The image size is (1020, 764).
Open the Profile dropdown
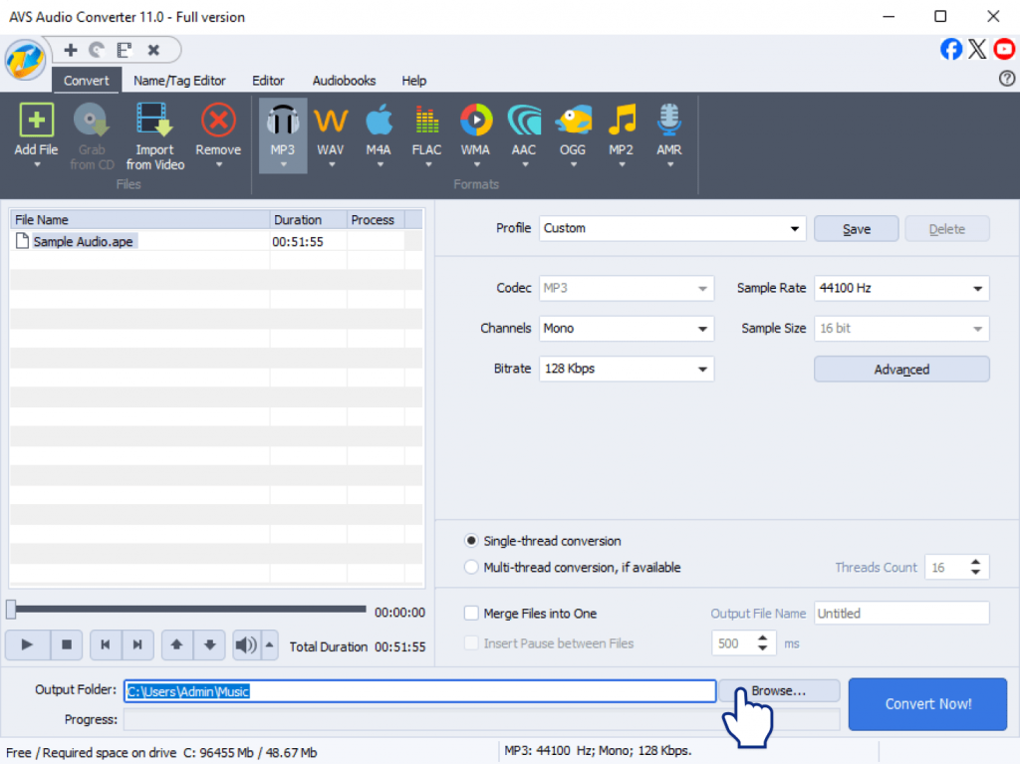[672, 228]
